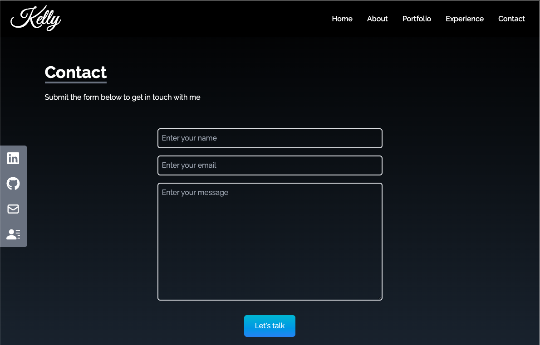Submit the form with Let's talk
This screenshot has width=540, height=345.
tap(270, 326)
